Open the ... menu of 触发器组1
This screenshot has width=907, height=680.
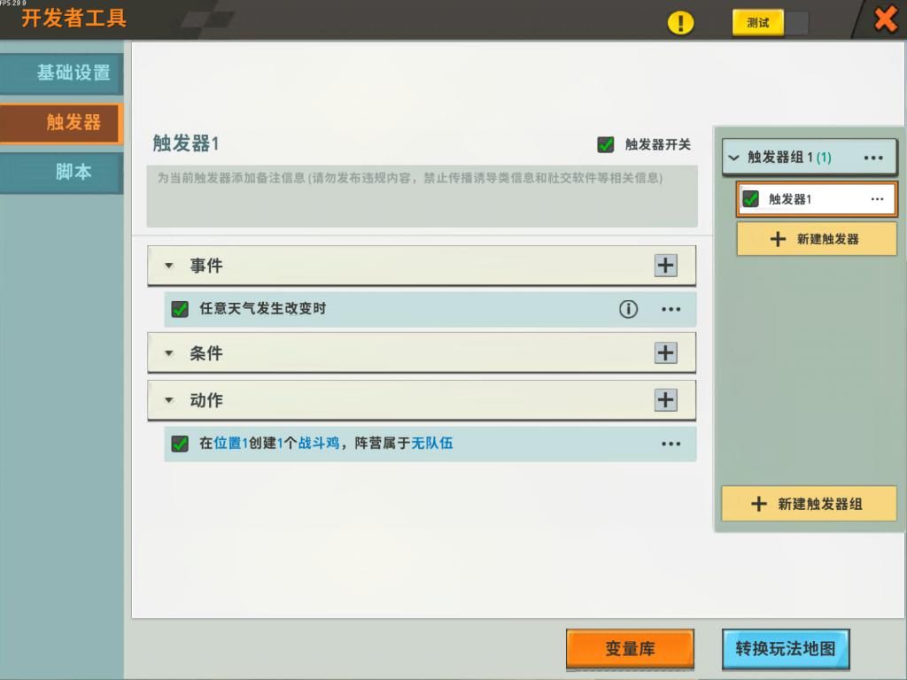pyautogui.click(x=873, y=157)
